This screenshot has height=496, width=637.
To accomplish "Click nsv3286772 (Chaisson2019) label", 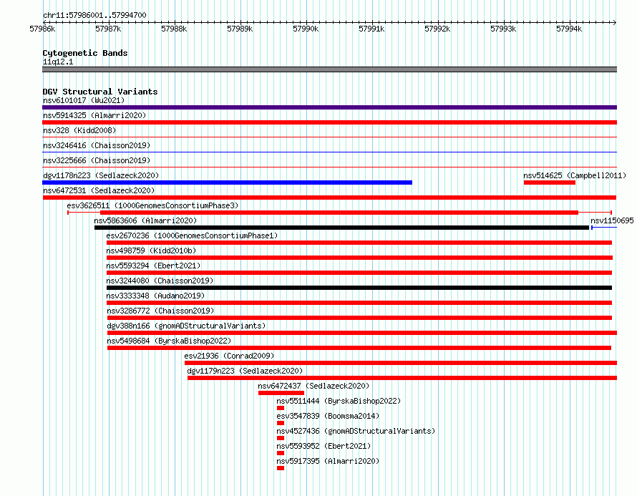I will coord(160,311).
